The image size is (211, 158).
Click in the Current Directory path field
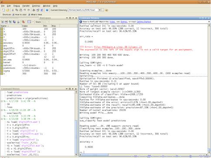(83, 10)
